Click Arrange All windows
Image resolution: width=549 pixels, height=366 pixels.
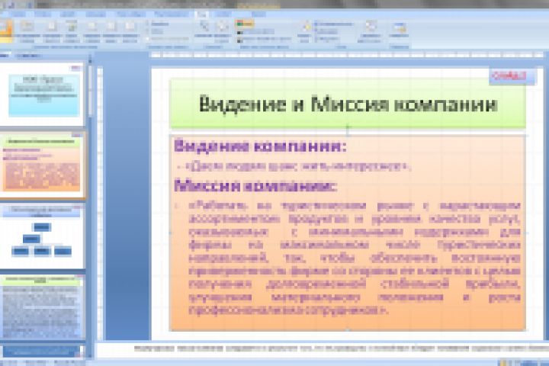333,24
